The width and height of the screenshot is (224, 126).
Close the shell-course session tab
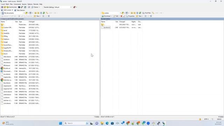[12, 10]
